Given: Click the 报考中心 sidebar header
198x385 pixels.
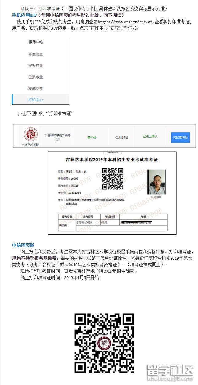Looking at the screenshot, I should coord(36,42).
